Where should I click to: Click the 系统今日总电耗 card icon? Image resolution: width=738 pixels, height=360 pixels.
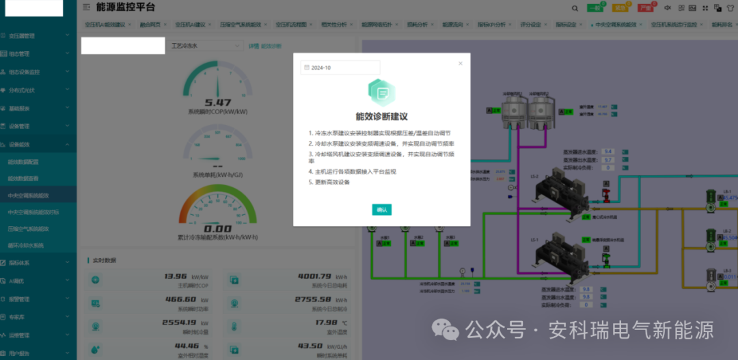[x=234, y=280]
